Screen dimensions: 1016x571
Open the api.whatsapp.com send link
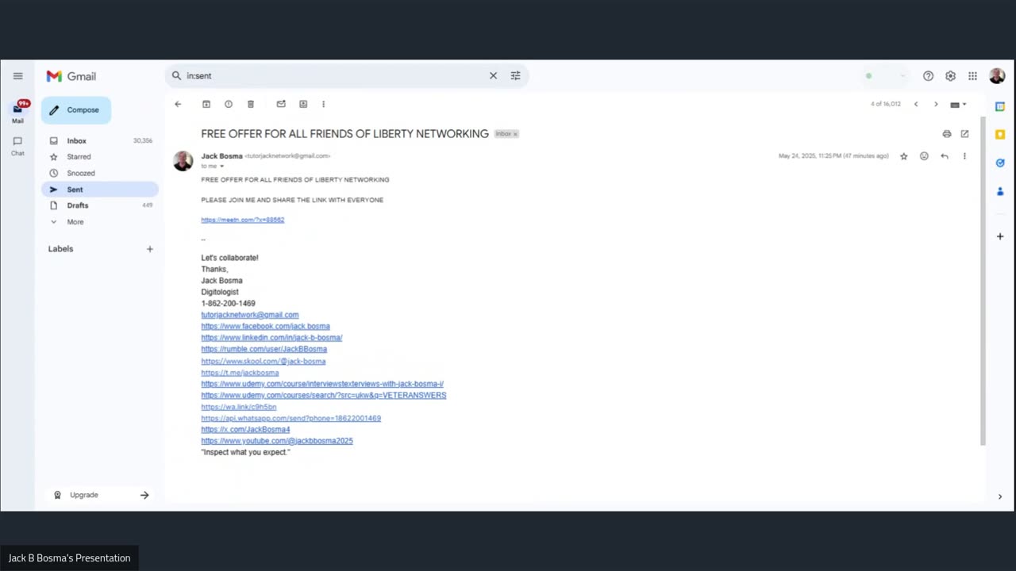pos(291,418)
